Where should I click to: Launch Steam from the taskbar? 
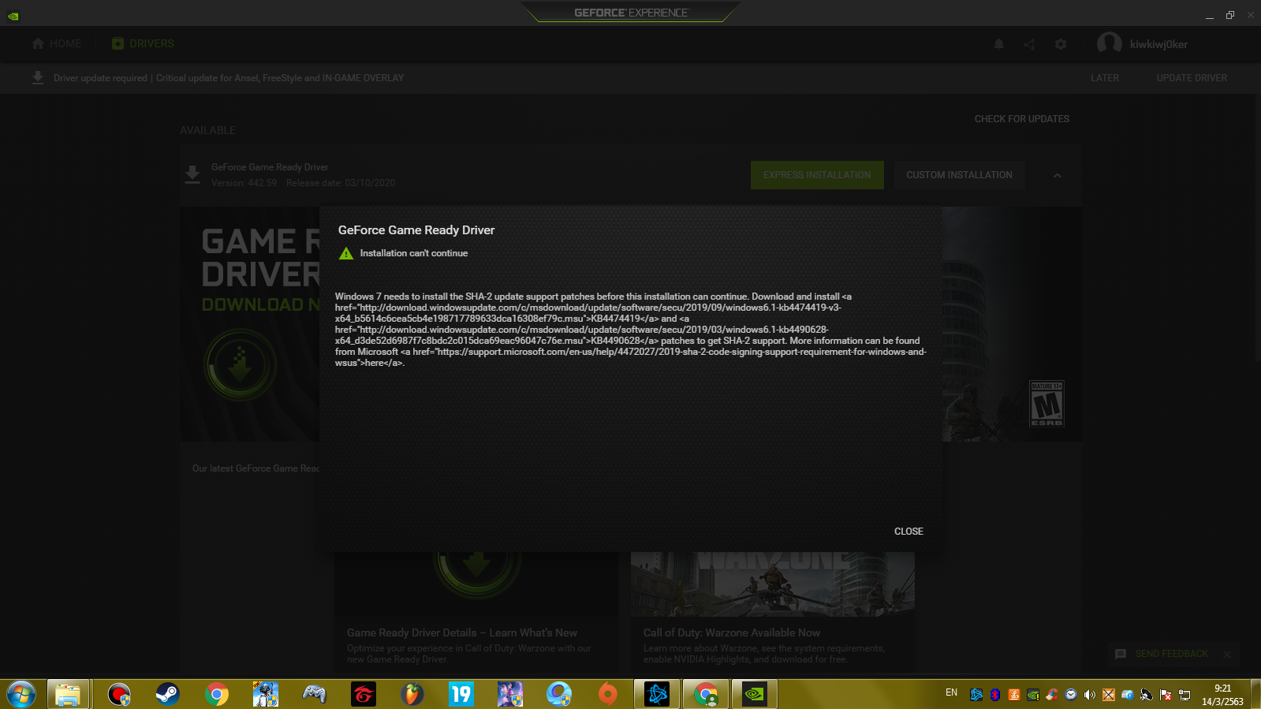167,694
